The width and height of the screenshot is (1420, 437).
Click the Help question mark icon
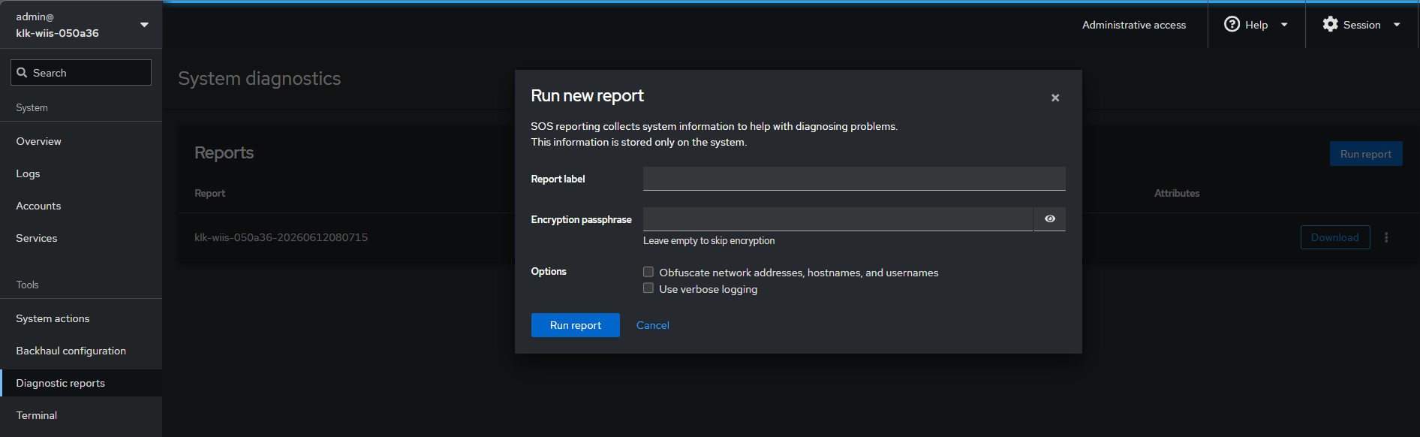click(x=1232, y=24)
